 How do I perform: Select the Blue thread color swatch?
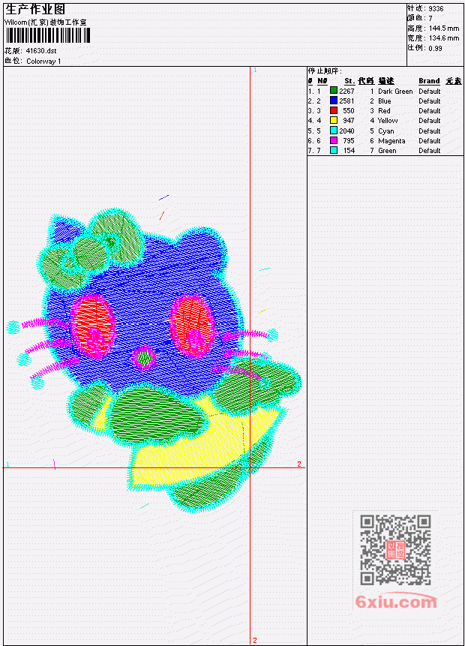pos(334,101)
